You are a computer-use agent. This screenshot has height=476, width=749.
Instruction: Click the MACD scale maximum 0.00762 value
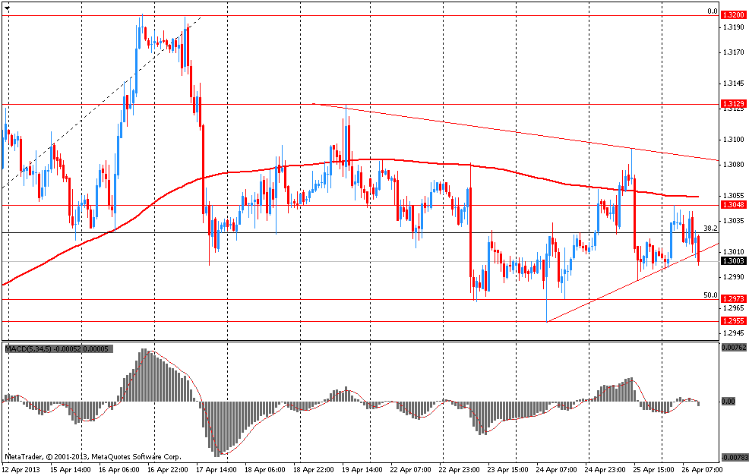(734, 348)
